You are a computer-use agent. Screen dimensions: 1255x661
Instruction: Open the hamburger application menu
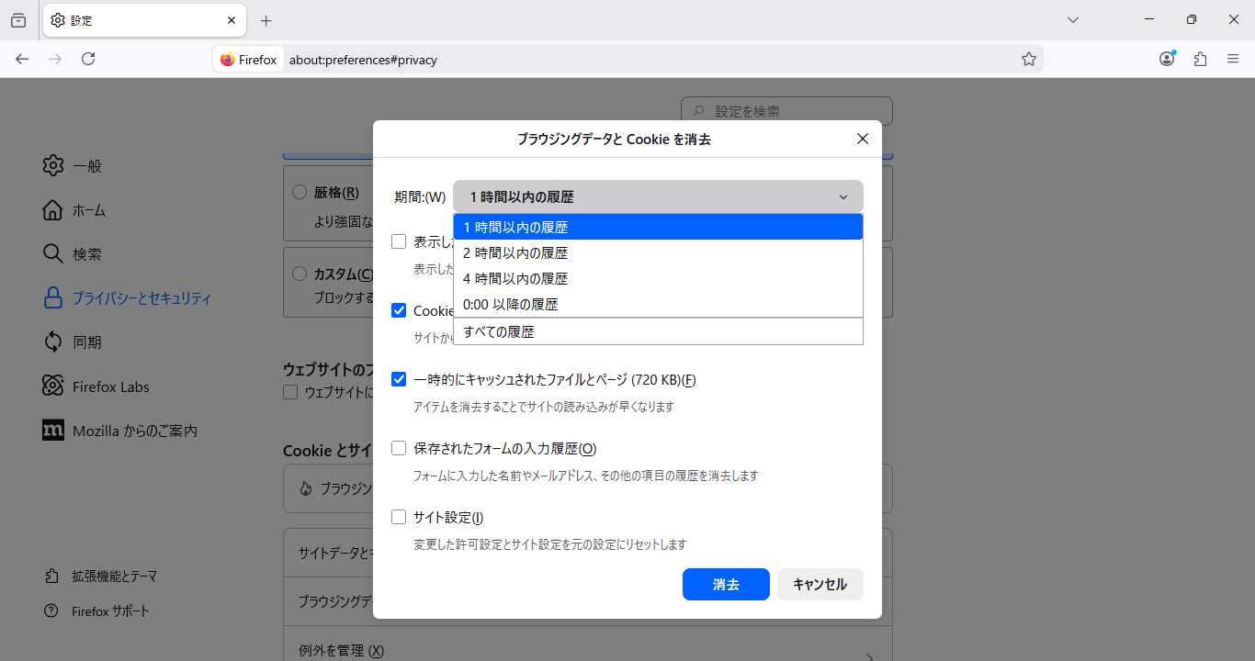click(x=1233, y=59)
